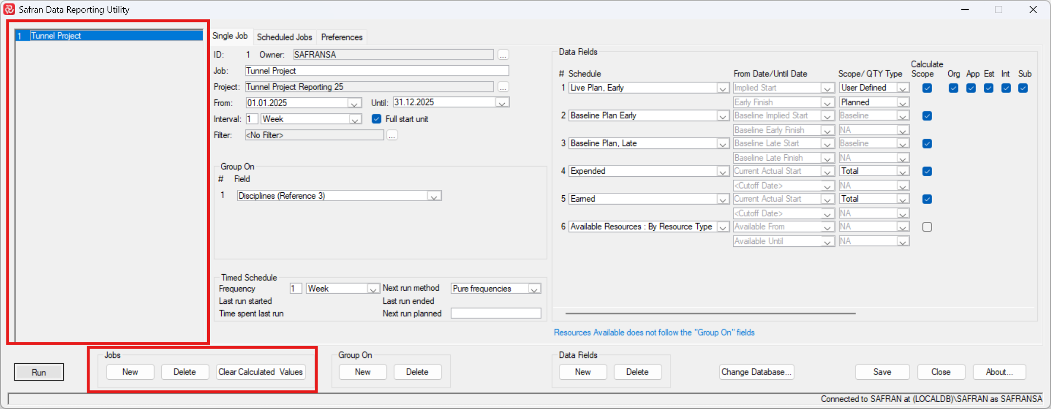Switch to Scheduled Jobs tab
The width and height of the screenshot is (1051, 409).
coord(284,37)
